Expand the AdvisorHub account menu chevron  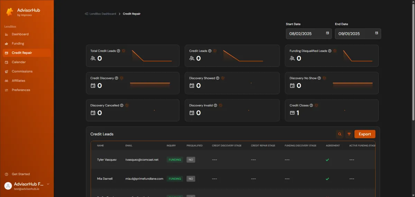pos(48,184)
